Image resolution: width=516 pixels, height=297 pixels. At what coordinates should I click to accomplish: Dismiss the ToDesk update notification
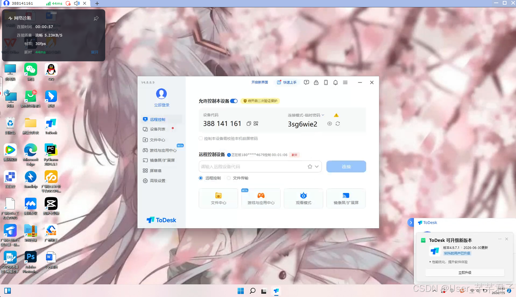pyautogui.click(x=507, y=239)
